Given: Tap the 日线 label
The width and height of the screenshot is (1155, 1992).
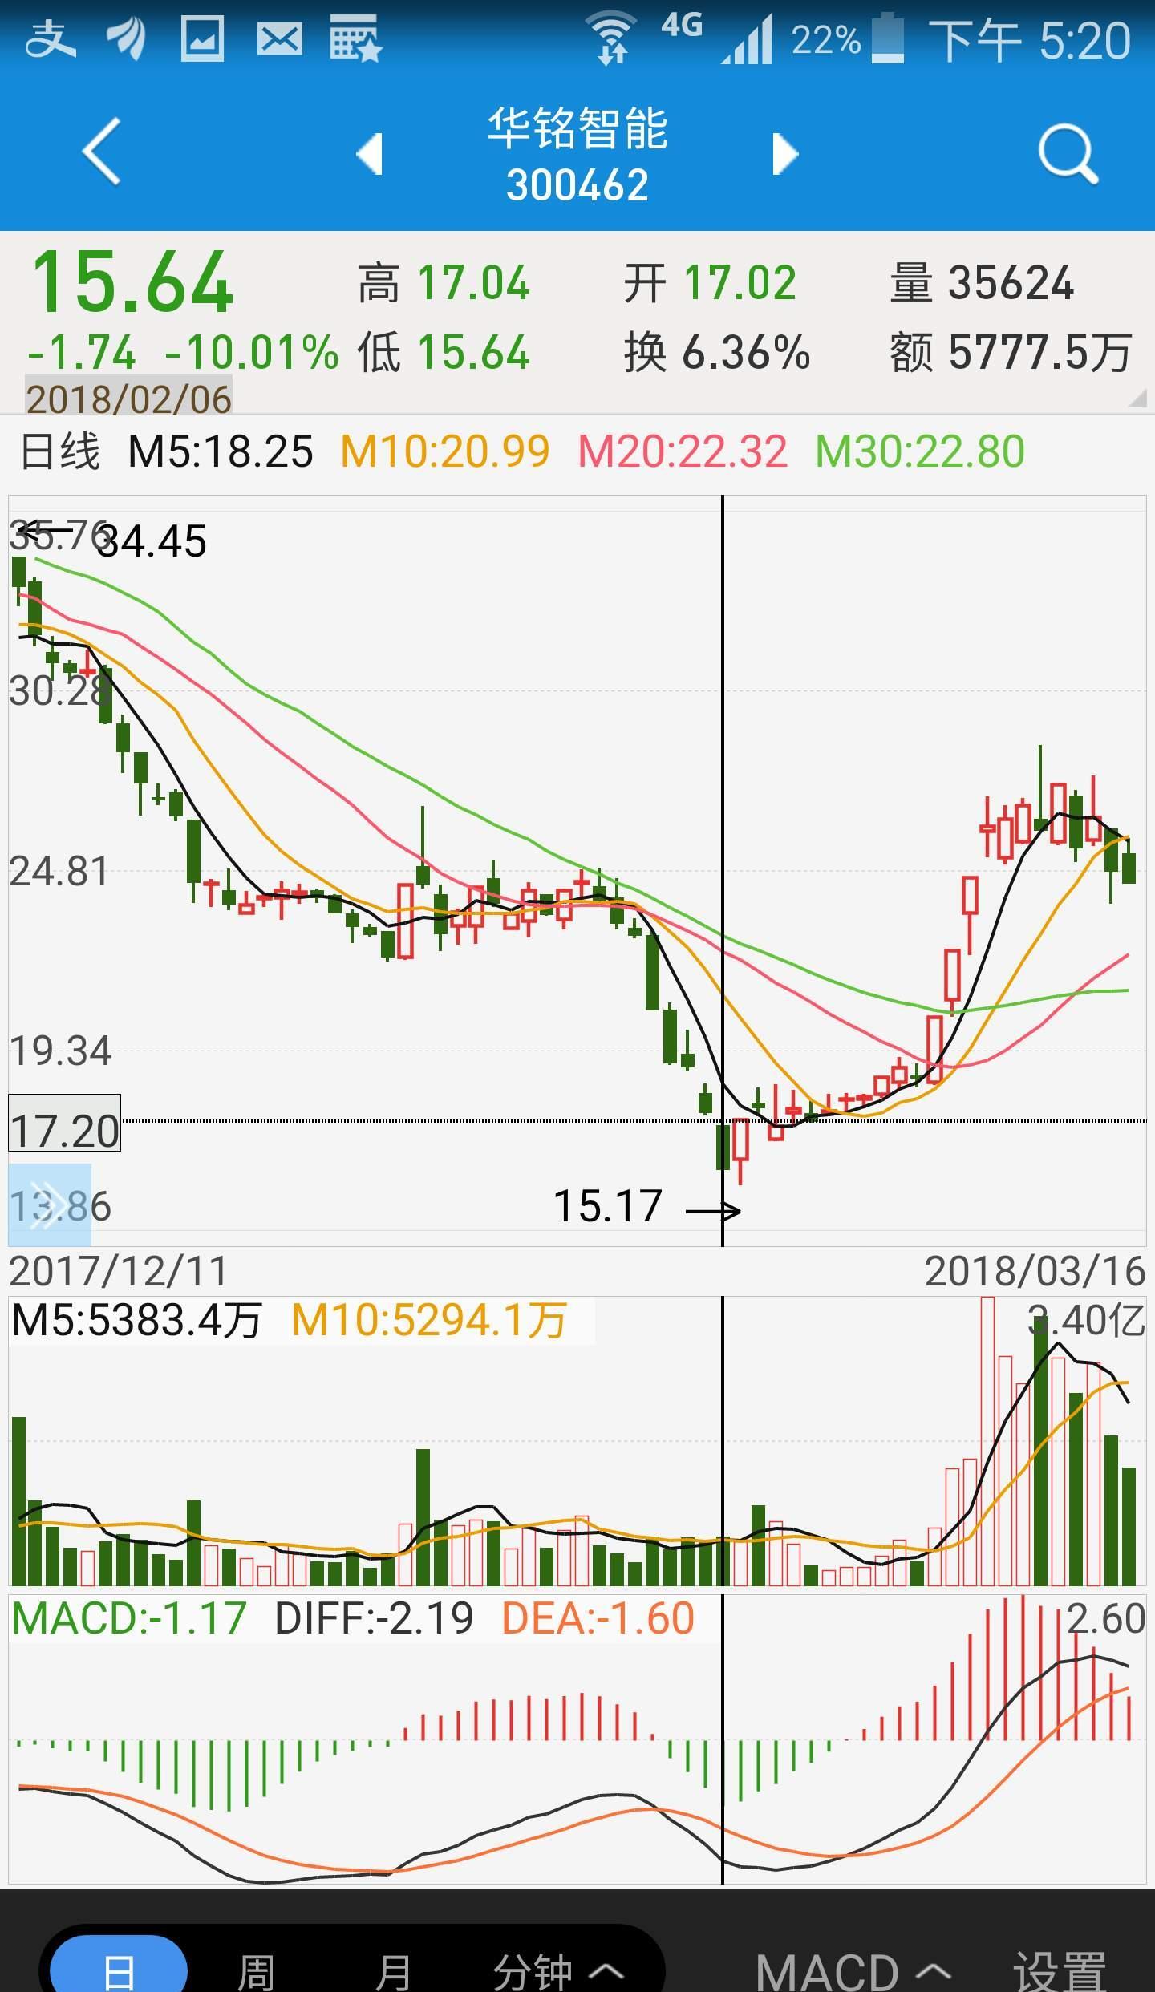Looking at the screenshot, I should [60, 451].
